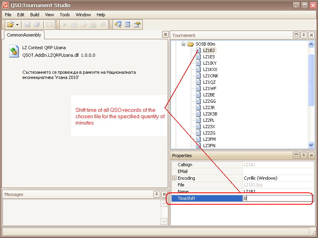Select the LZ2KSB log file
This screenshot has width=318, height=238.
click(x=210, y=114)
